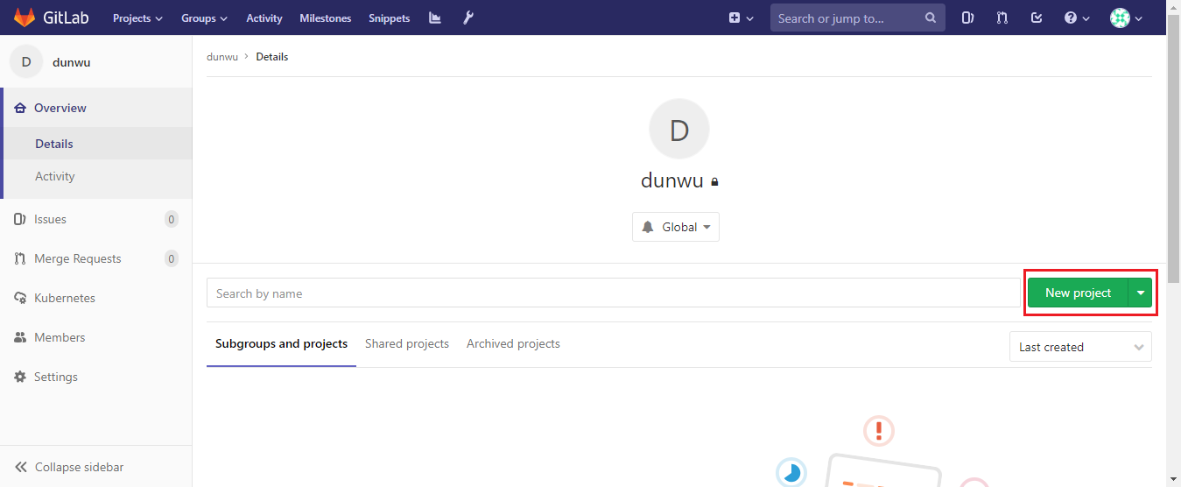Click the Search by name field

click(x=615, y=293)
